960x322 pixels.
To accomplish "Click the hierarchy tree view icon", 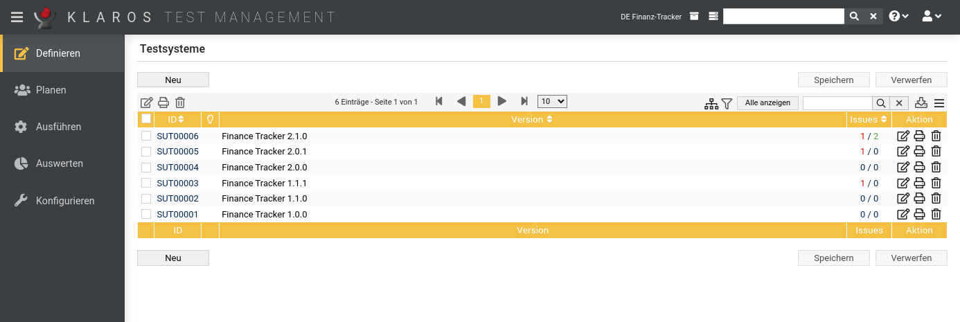I will [x=711, y=103].
